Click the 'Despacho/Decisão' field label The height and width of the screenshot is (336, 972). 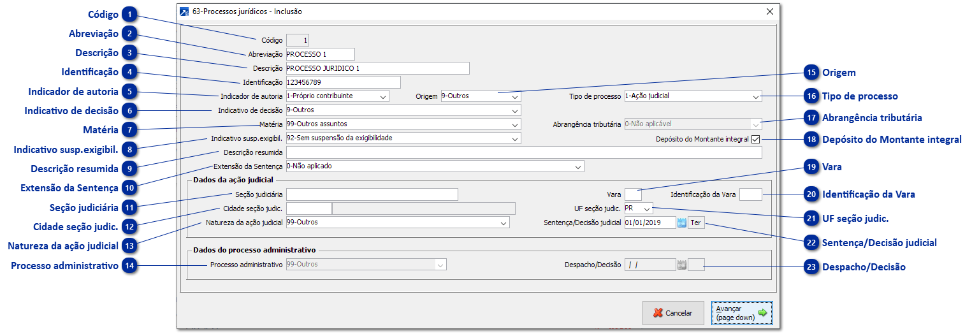point(593,265)
